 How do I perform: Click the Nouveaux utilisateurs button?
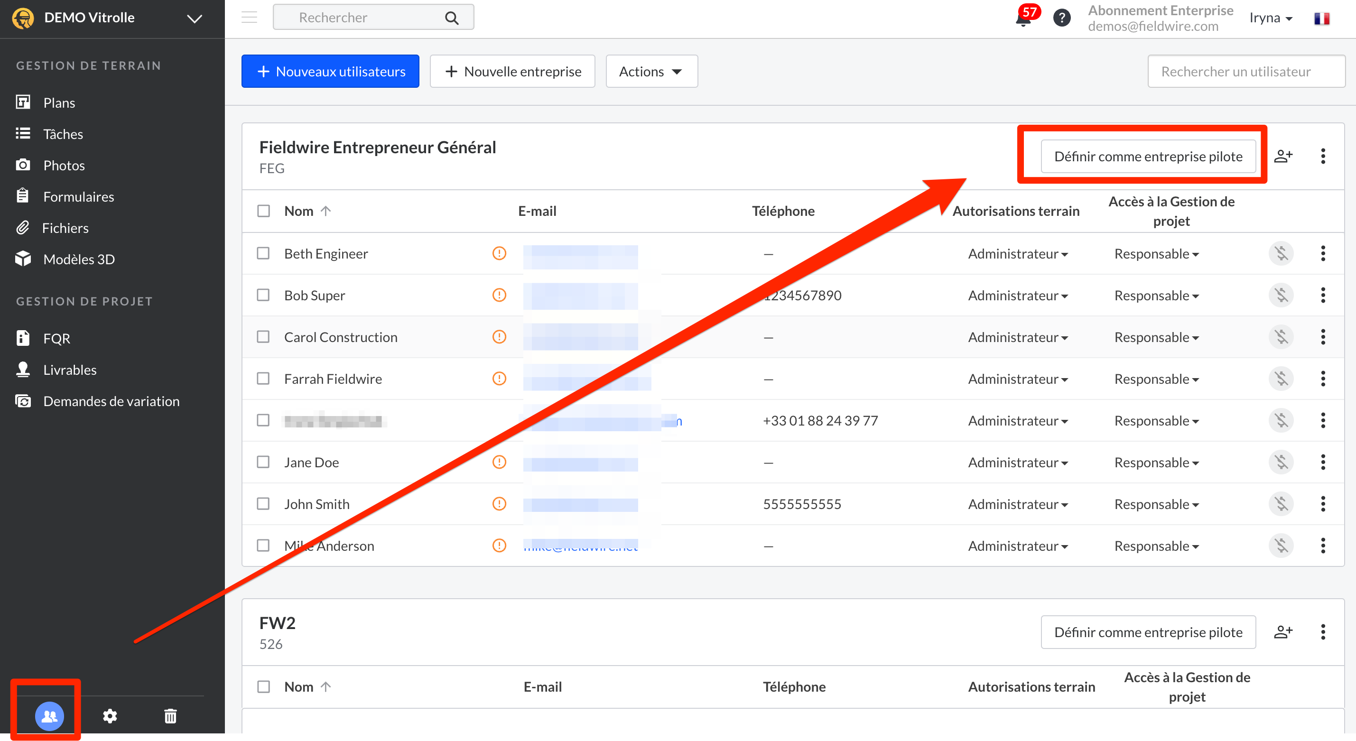coord(330,72)
